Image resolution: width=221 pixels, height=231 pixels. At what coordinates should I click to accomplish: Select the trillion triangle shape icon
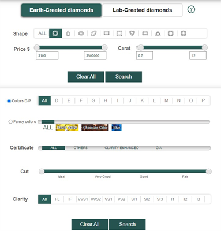click(158, 33)
